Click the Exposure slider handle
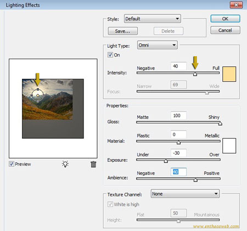247x231 pixels. point(166,161)
